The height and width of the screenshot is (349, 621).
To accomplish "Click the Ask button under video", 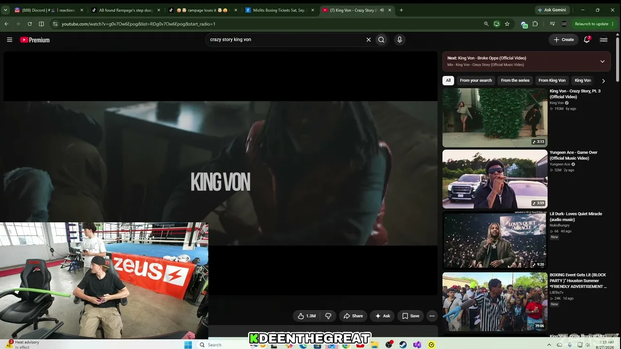I will click(x=382, y=316).
